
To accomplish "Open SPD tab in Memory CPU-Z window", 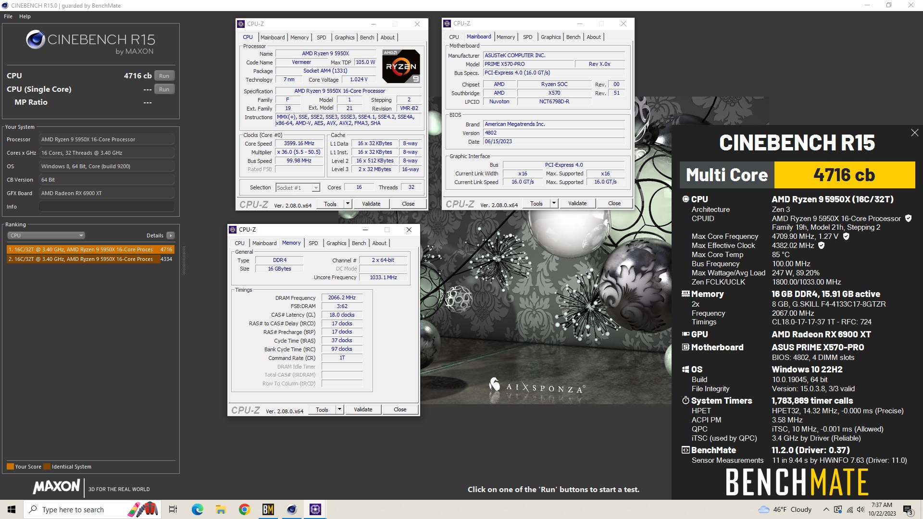I will 313,243.
